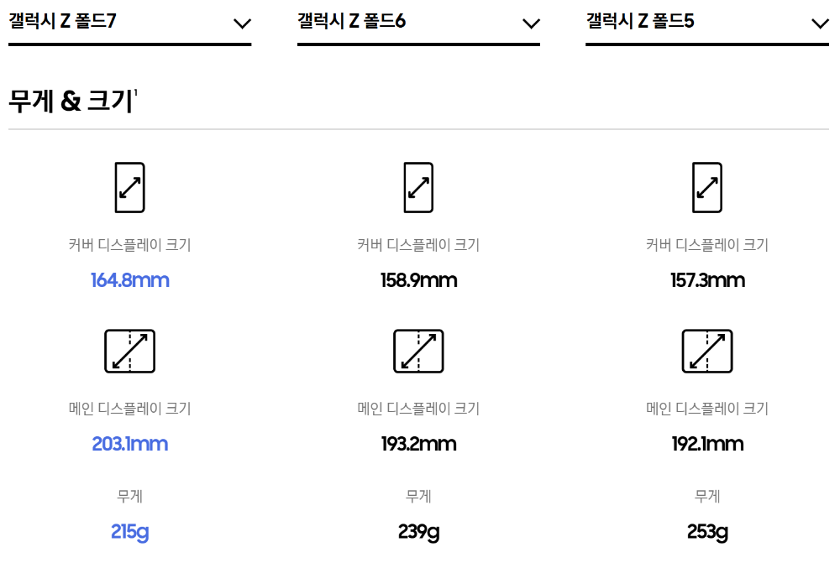Open the 갤럭시 Z 폴드6 model dropdown
The image size is (840, 563).
(531, 23)
